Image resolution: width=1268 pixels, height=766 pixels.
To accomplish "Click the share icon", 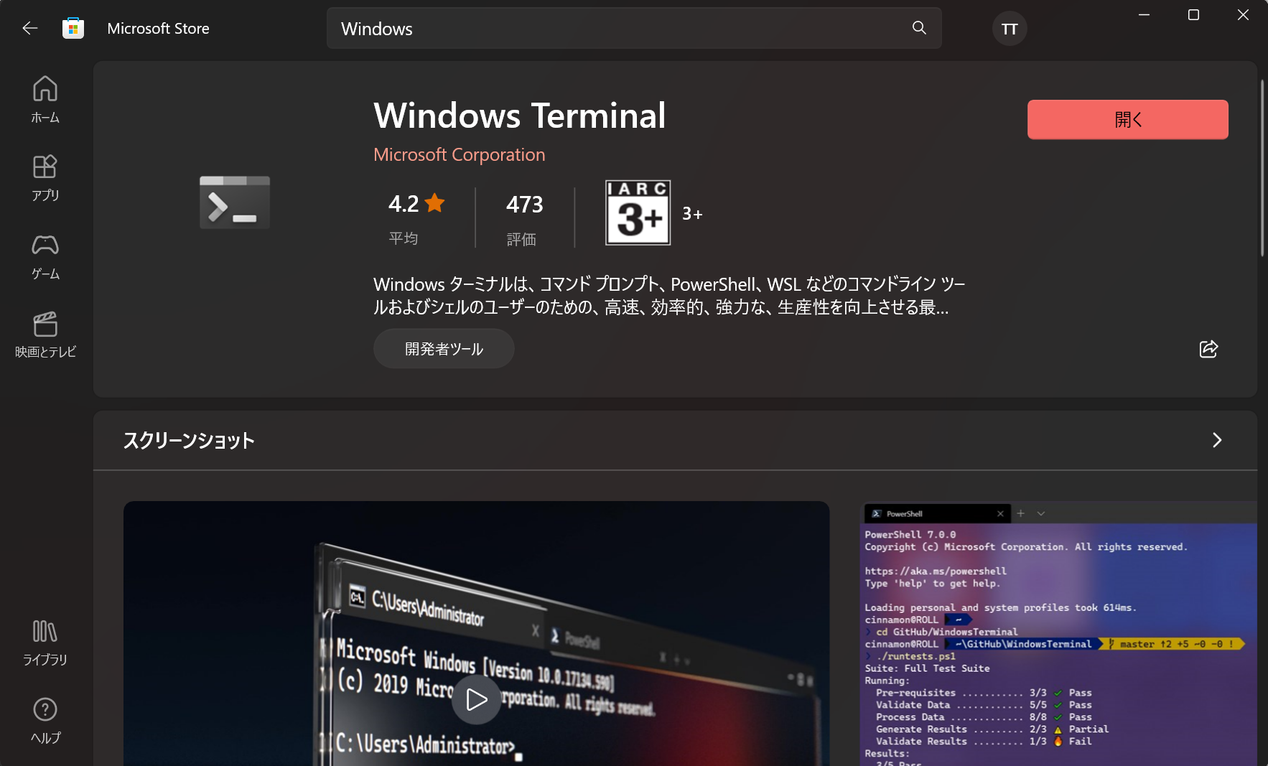I will (x=1208, y=349).
